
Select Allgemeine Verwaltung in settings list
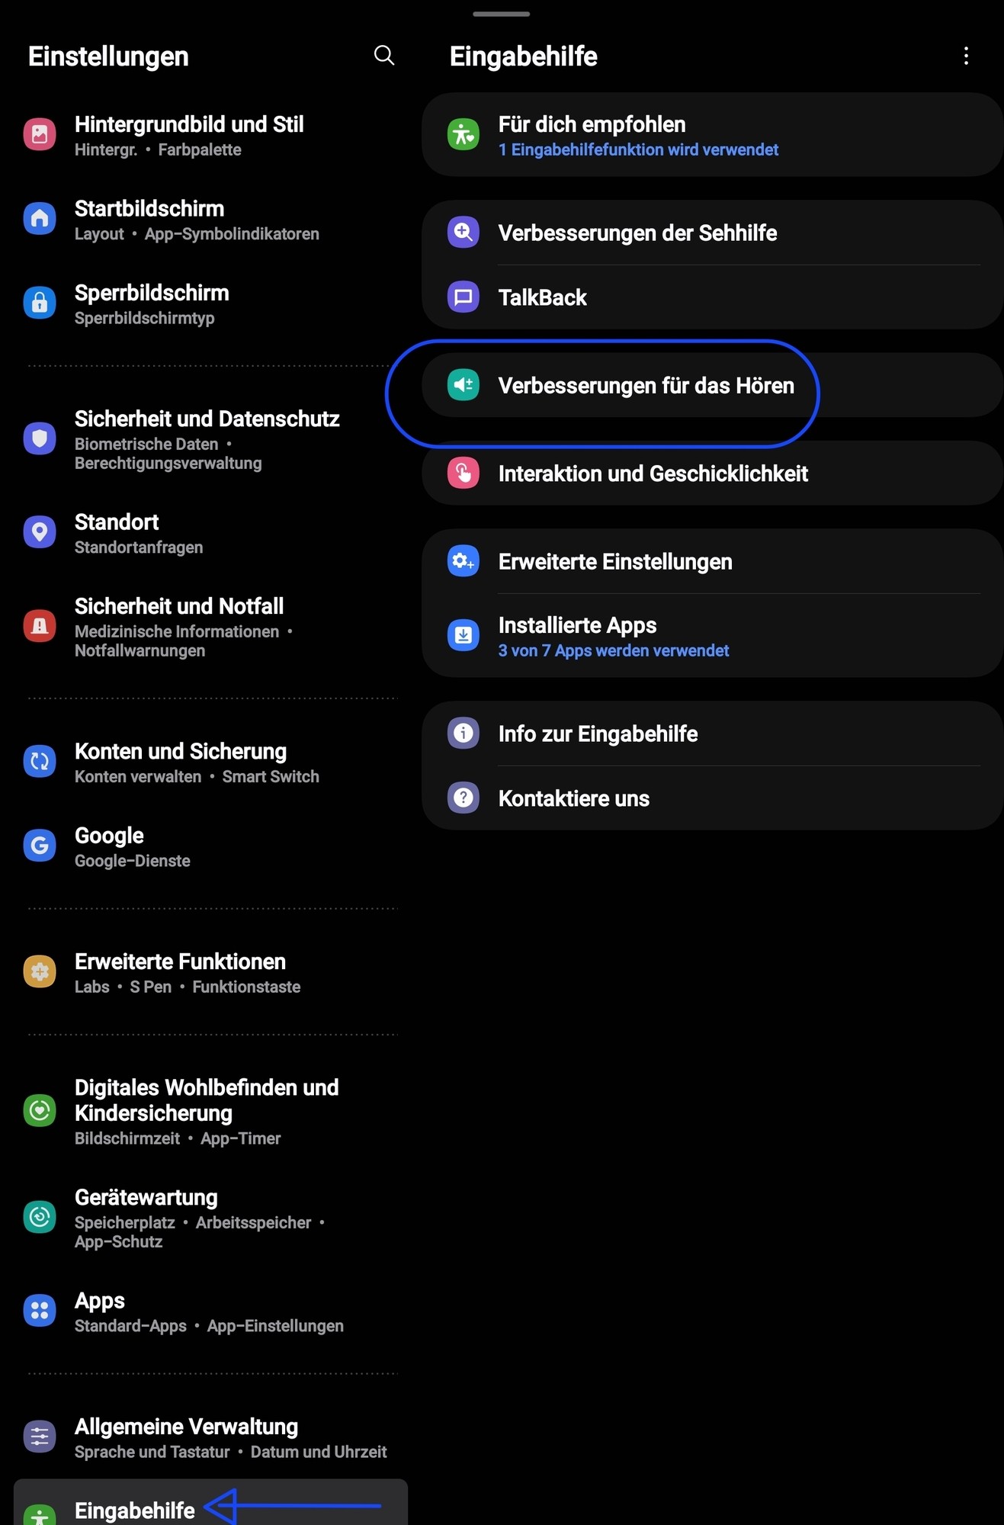(186, 1437)
